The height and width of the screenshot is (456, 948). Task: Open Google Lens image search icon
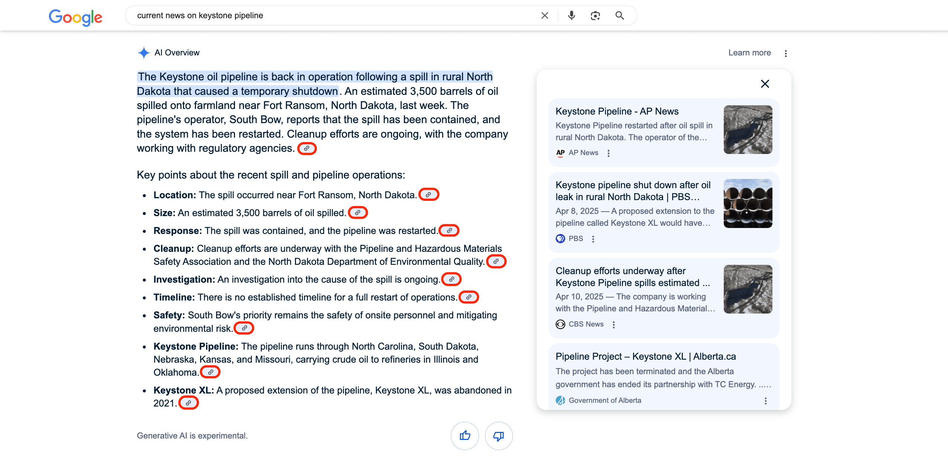click(595, 16)
